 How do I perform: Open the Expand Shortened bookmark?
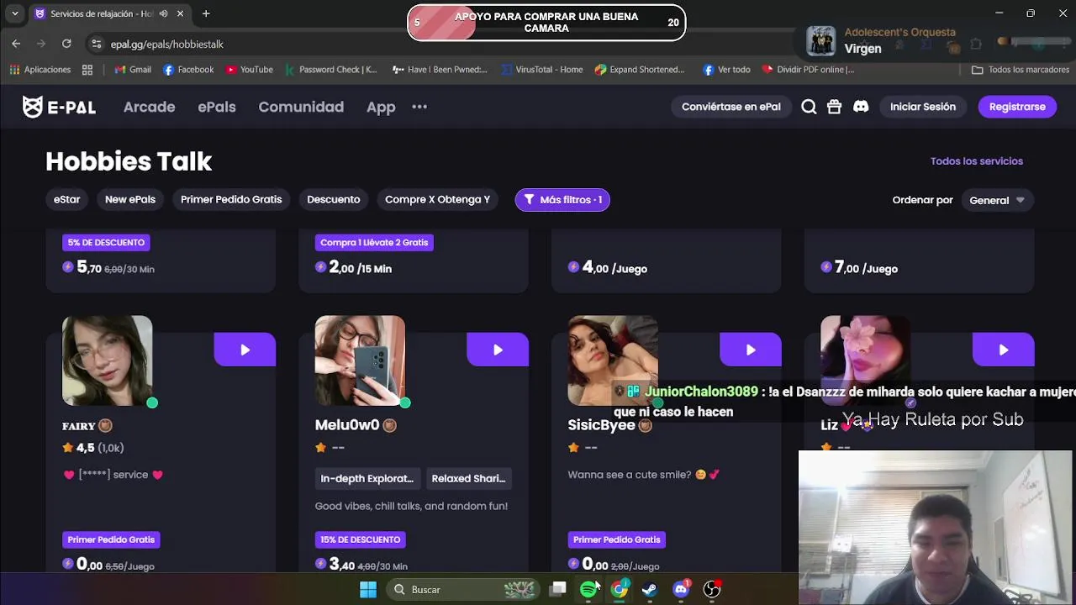pyautogui.click(x=640, y=70)
